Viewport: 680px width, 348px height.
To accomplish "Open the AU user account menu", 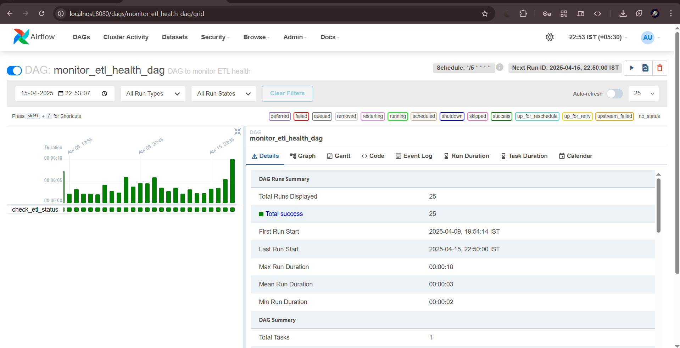I will coord(648,37).
